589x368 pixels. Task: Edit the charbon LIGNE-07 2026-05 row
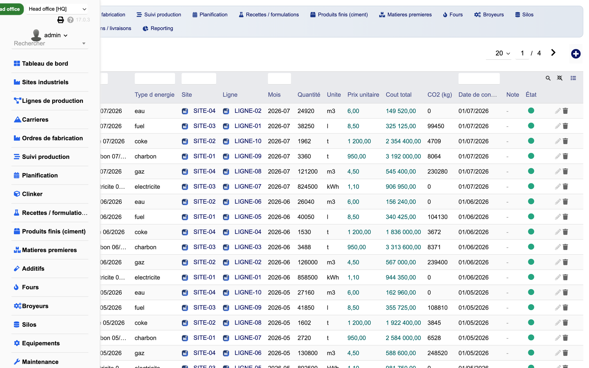pos(558,338)
